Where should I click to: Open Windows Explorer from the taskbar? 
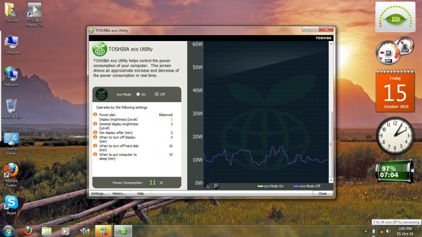46,231
